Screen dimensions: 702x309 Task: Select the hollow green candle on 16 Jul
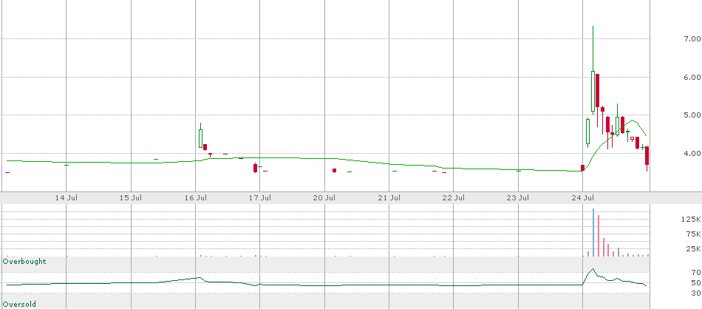click(200, 138)
